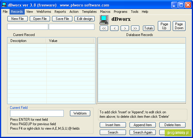Click the New File button
Viewport: 193px width, 138px height.
[x=18, y=19]
